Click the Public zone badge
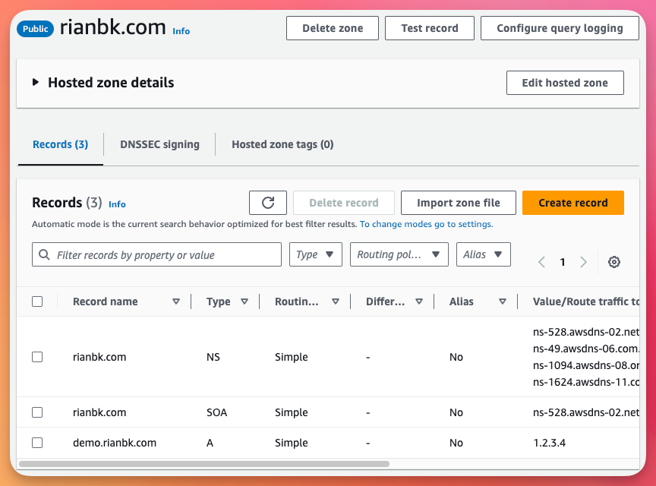656x486 pixels. click(x=35, y=28)
